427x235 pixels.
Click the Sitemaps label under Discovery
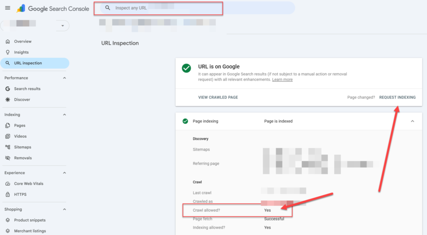coord(201,149)
